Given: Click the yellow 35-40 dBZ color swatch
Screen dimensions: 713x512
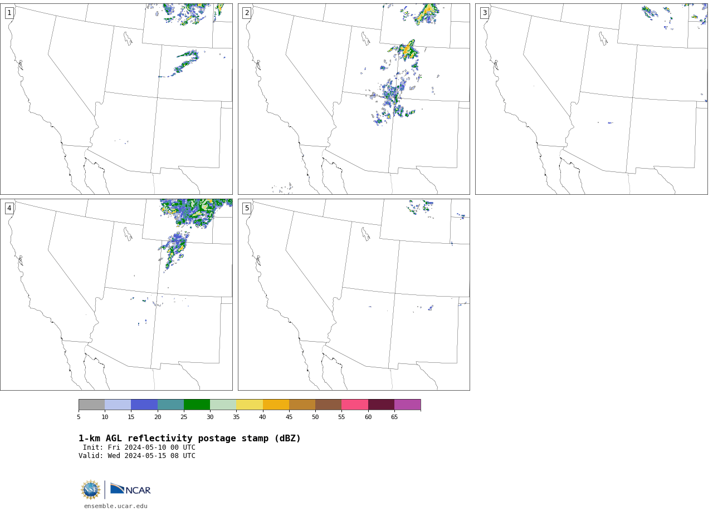Looking at the screenshot, I should [x=250, y=405].
